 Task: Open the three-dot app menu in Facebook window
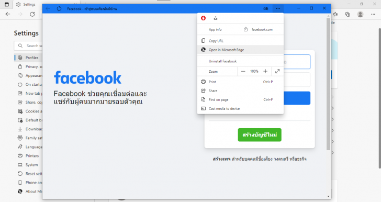coord(278,8)
